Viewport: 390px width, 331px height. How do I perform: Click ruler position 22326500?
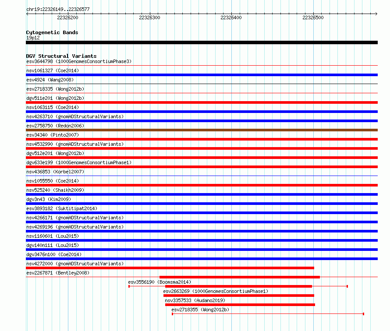click(x=313, y=18)
